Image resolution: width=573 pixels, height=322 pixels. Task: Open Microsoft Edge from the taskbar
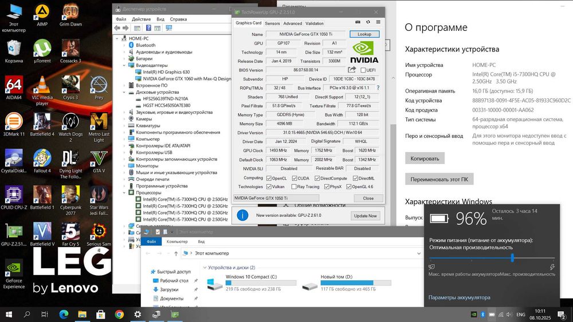pos(64,314)
